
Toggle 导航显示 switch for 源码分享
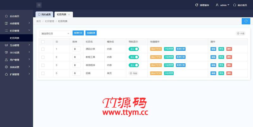pyautogui.click(x=133, y=49)
